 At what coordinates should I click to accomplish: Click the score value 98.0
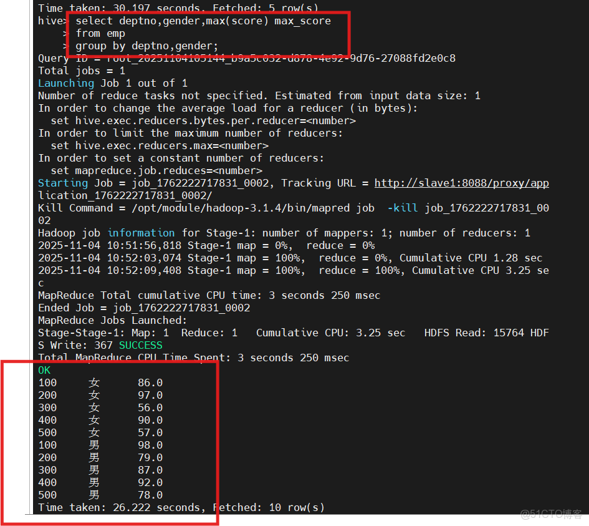point(150,445)
